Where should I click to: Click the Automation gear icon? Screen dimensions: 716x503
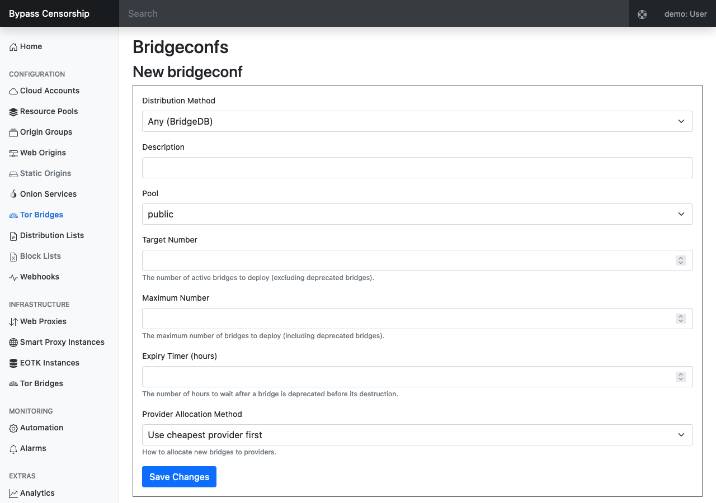(13, 428)
